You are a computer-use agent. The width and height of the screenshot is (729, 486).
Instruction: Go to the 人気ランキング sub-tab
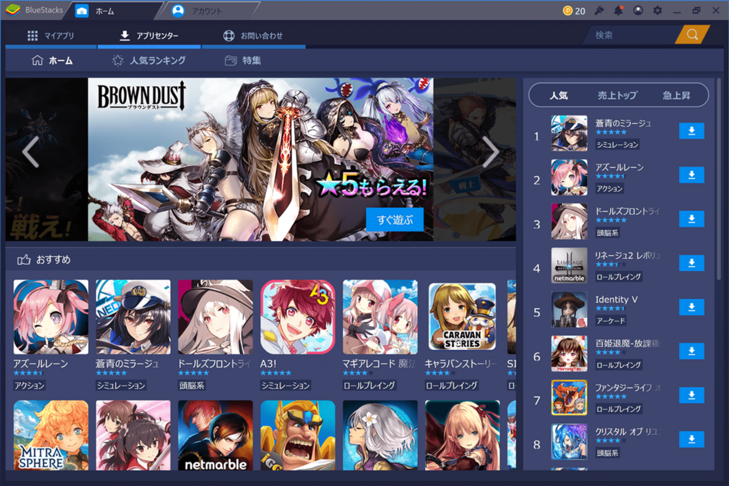coord(149,61)
